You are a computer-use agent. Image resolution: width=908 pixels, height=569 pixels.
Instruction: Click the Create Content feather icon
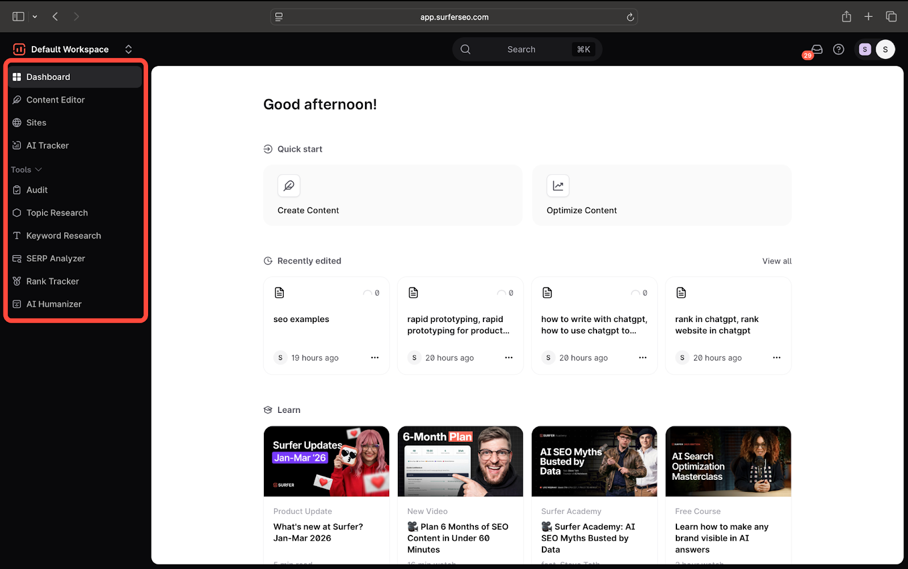point(289,186)
